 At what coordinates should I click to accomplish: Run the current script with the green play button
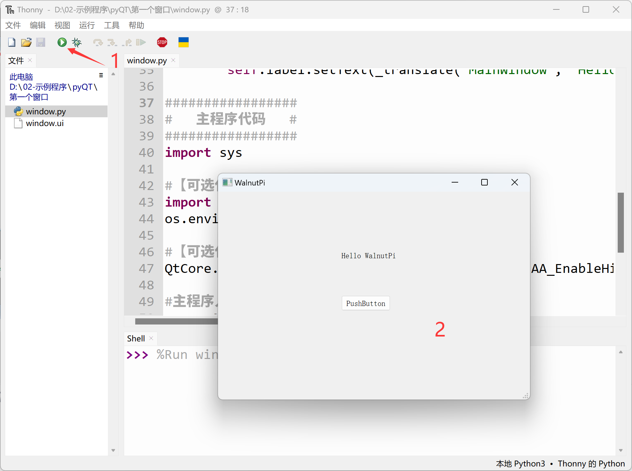click(62, 42)
